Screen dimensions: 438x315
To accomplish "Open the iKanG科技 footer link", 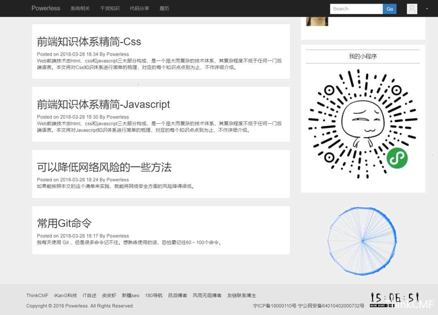I will [65, 296].
